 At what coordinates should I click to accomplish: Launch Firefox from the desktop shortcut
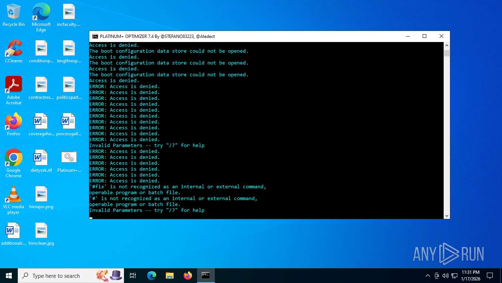point(14,125)
